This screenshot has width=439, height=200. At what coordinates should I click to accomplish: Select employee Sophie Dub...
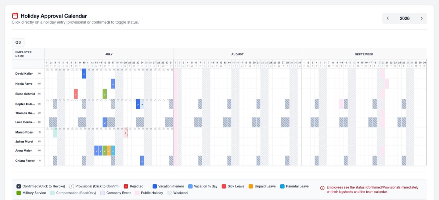pos(25,104)
